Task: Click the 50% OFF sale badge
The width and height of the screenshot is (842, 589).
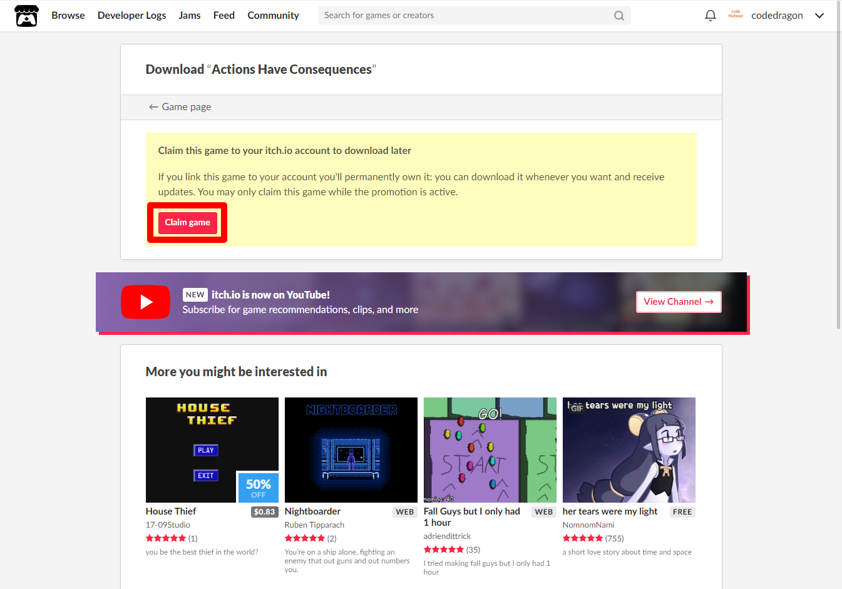Action: pos(258,487)
